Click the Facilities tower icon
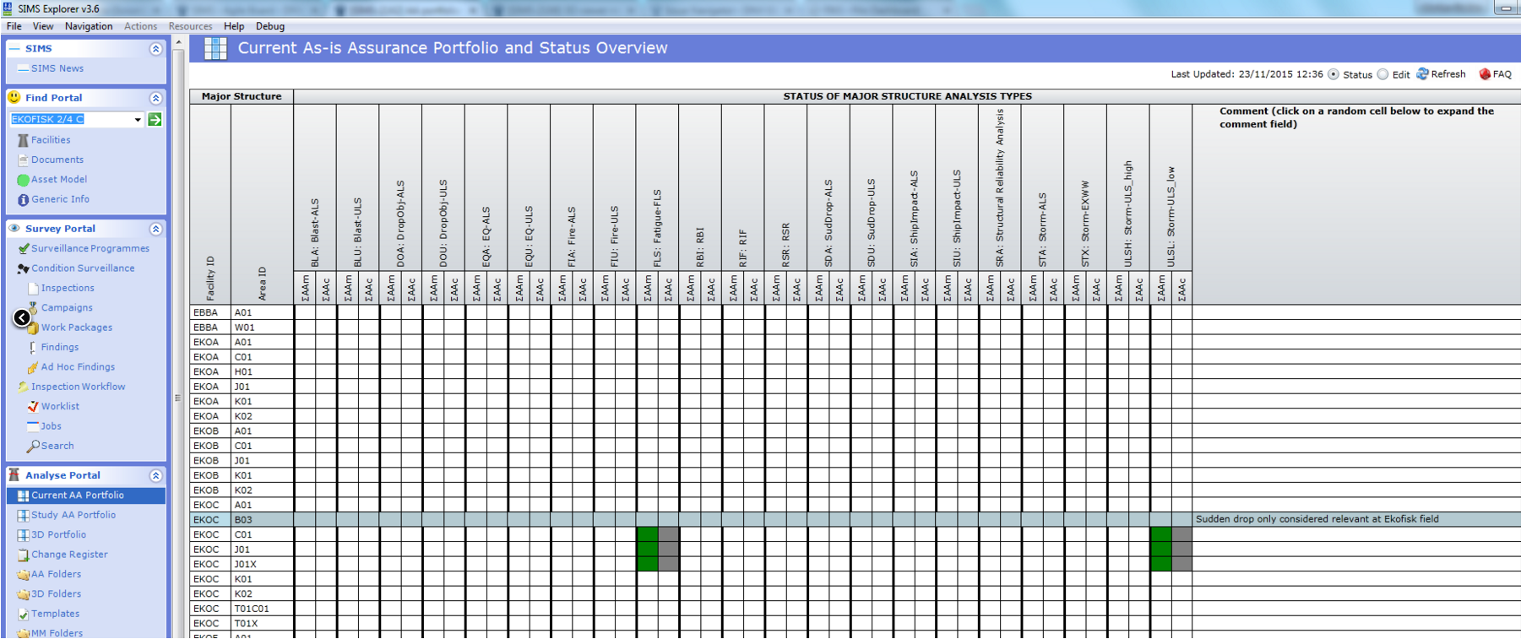Viewport: 1521px width, 639px height. 23,140
